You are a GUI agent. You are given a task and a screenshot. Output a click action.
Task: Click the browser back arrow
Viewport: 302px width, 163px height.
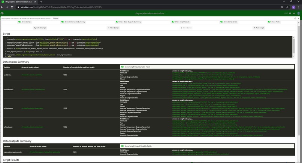coord(2,7)
